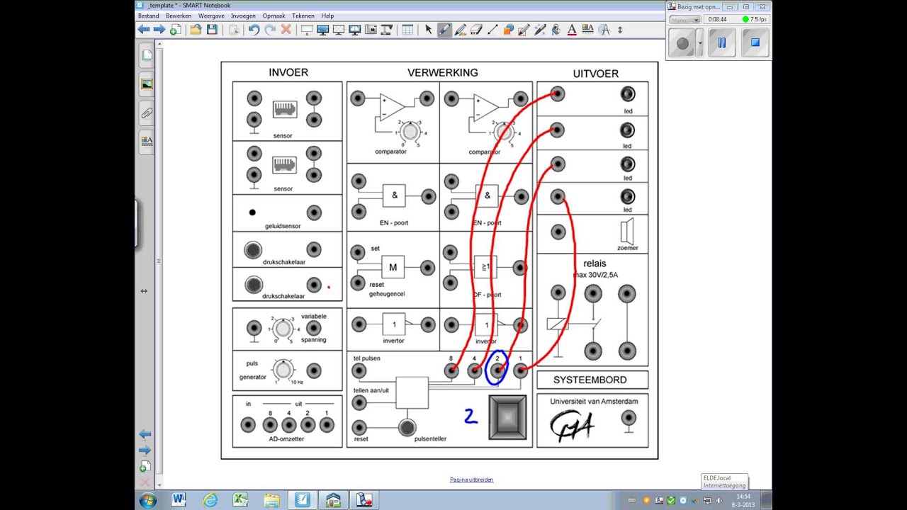Screen dimensions: 907x510
Task: Redo the last action
Action: [x=270, y=30]
